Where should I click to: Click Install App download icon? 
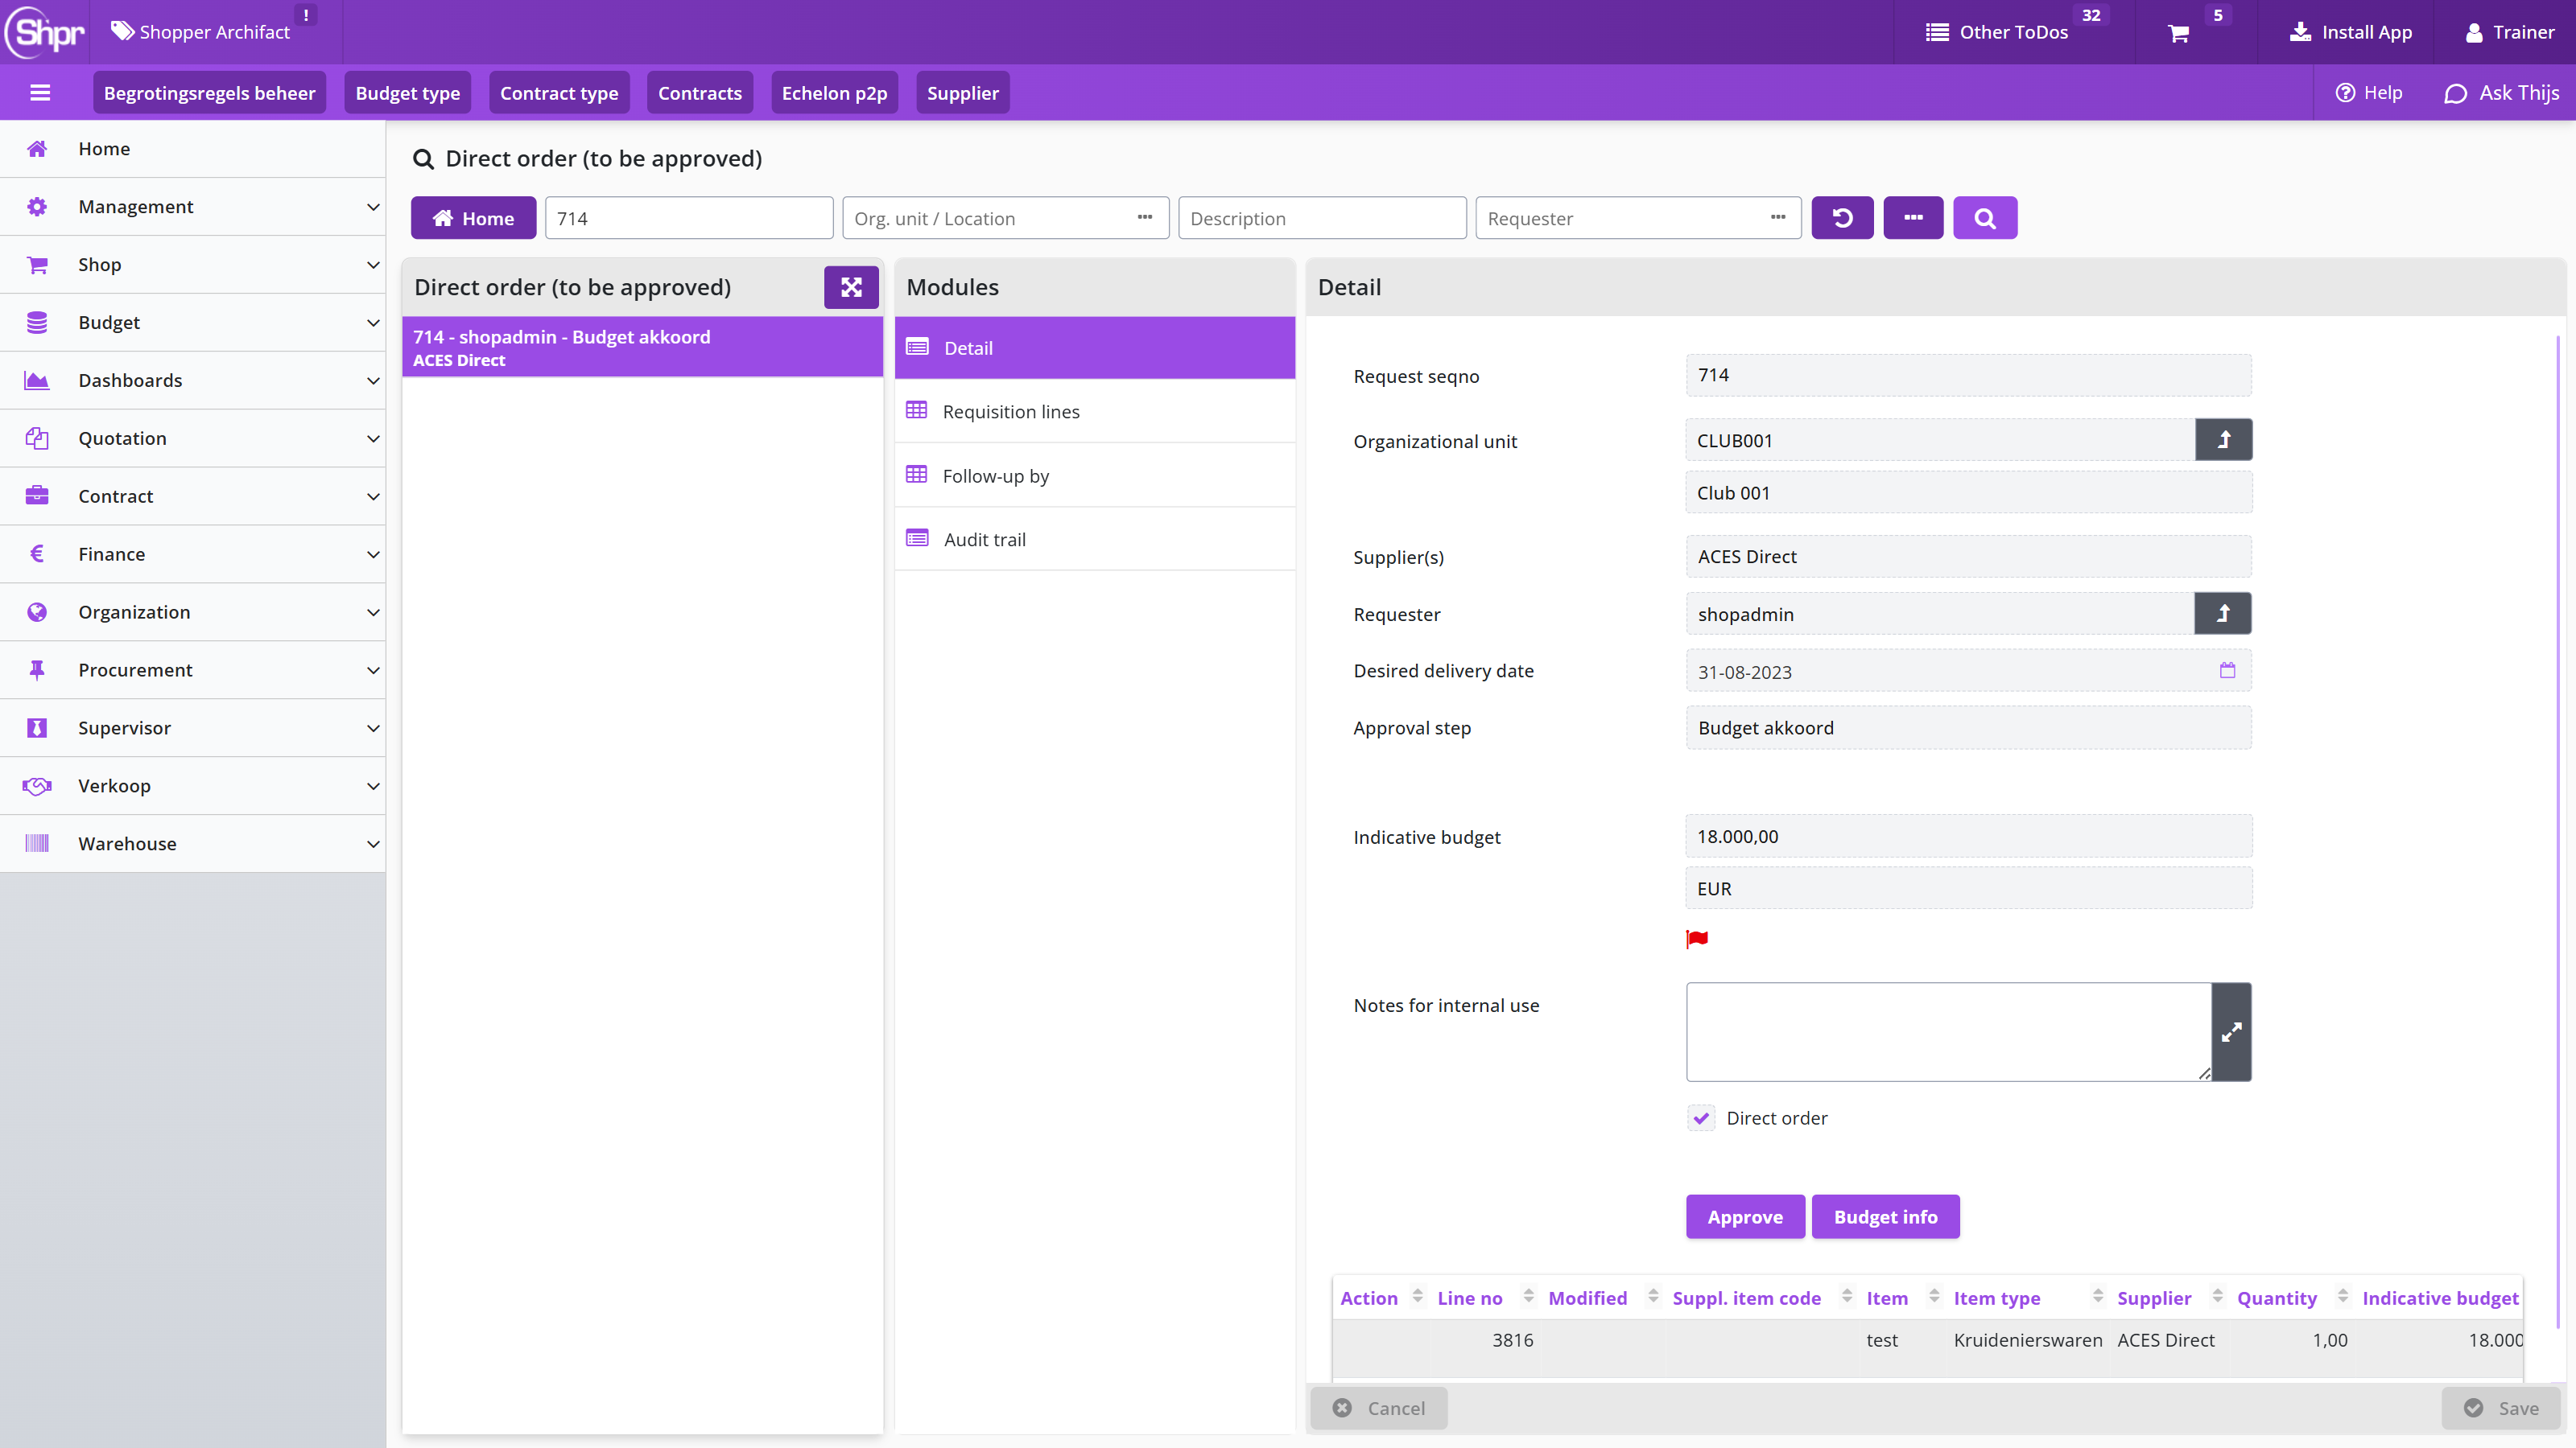coord(2300,32)
